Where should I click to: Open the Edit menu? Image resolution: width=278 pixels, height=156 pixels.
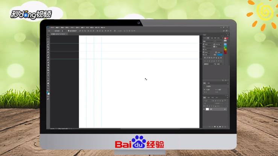tap(57, 27)
